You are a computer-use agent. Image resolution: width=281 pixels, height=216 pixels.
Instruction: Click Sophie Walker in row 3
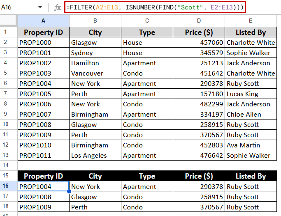(x=251, y=53)
